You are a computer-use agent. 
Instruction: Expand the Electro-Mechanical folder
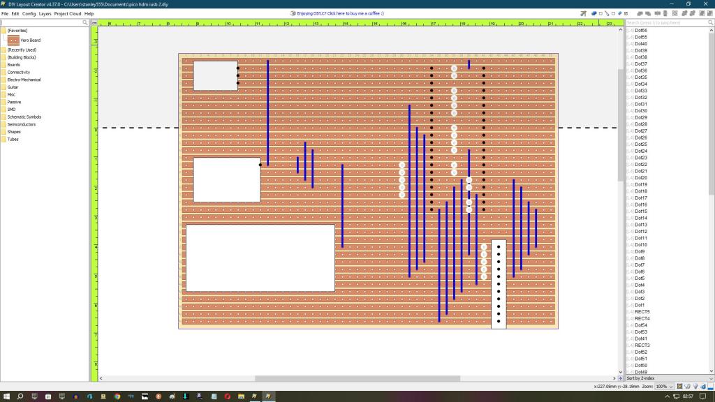(24, 80)
